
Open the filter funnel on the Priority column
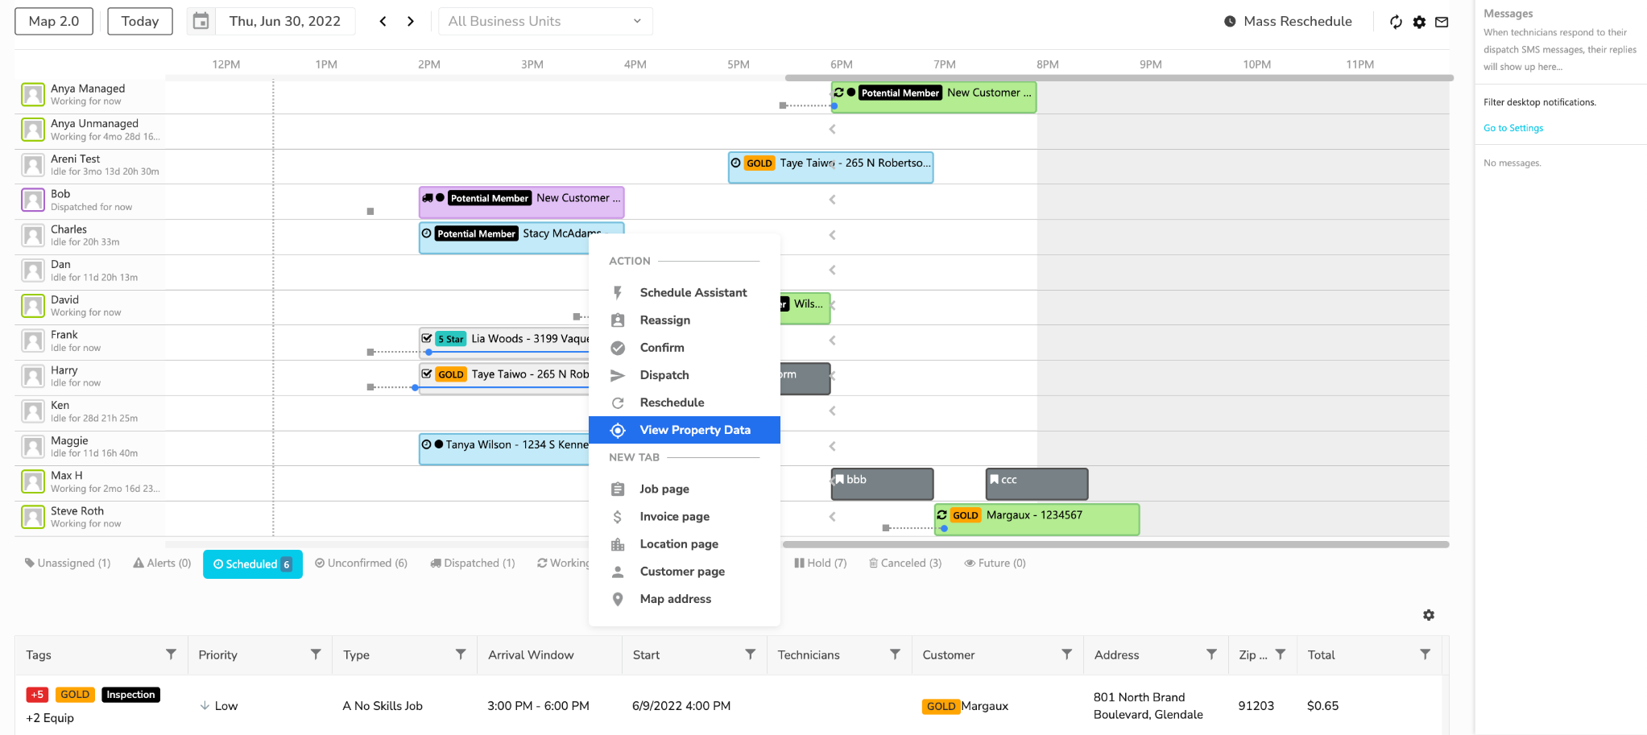click(316, 654)
